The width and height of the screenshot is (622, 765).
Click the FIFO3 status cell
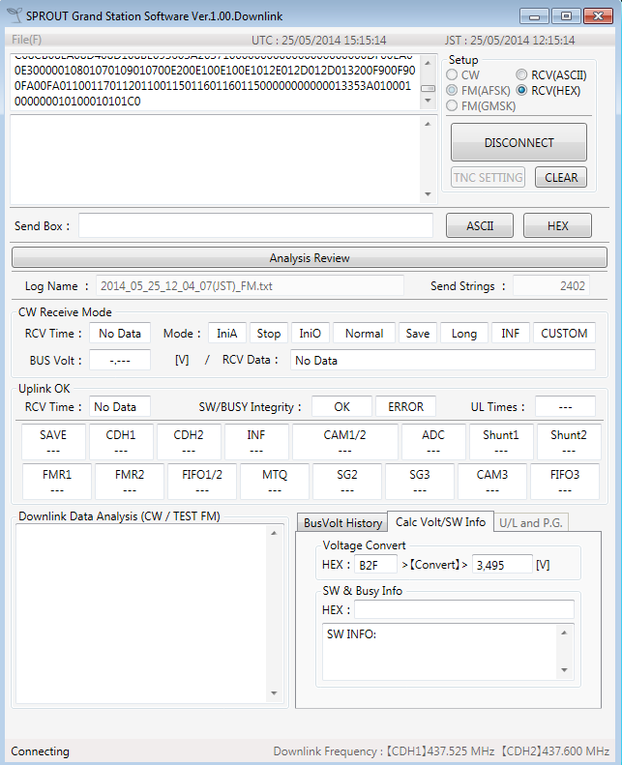564,482
